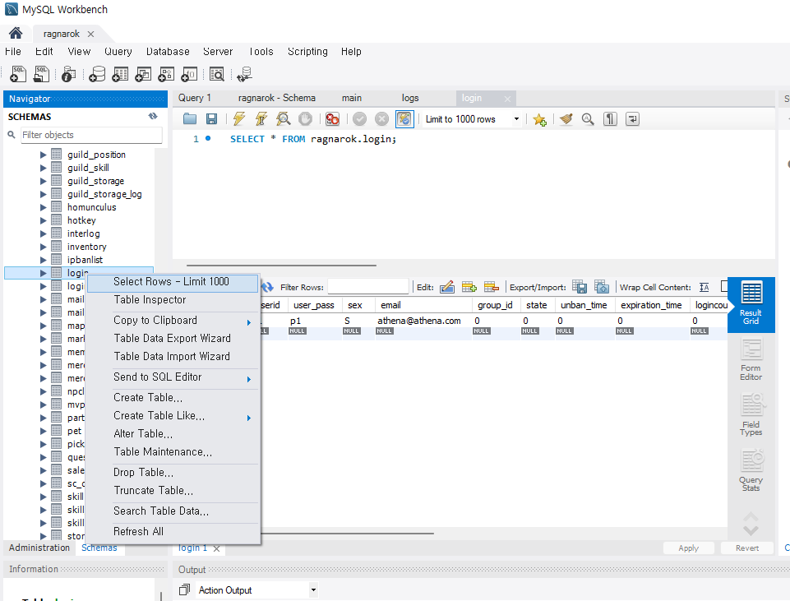Choose Select Rows - Limit 1000
Image resolution: width=790 pixels, height=601 pixels.
[x=173, y=282]
